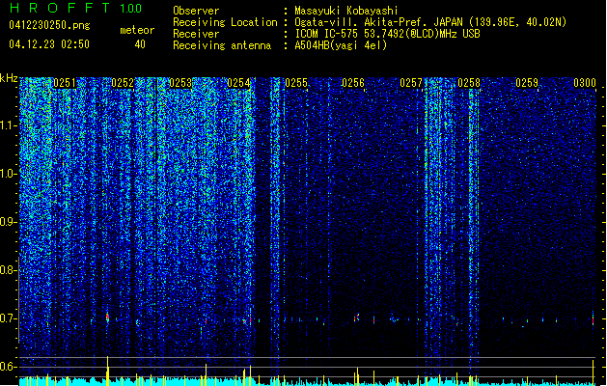Click the 0259 time marker
Viewport: 607px width, 386px height.
pyautogui.click(x=527, y=83)
